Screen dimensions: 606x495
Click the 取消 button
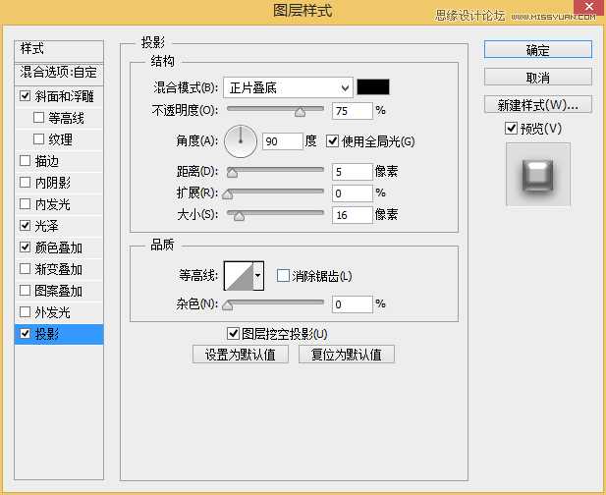[x=537, y=78]
